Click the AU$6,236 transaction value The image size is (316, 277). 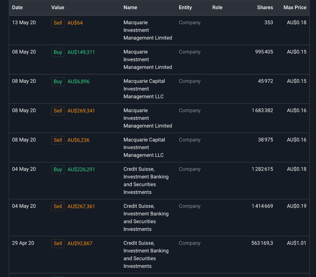tap(78, 140)
